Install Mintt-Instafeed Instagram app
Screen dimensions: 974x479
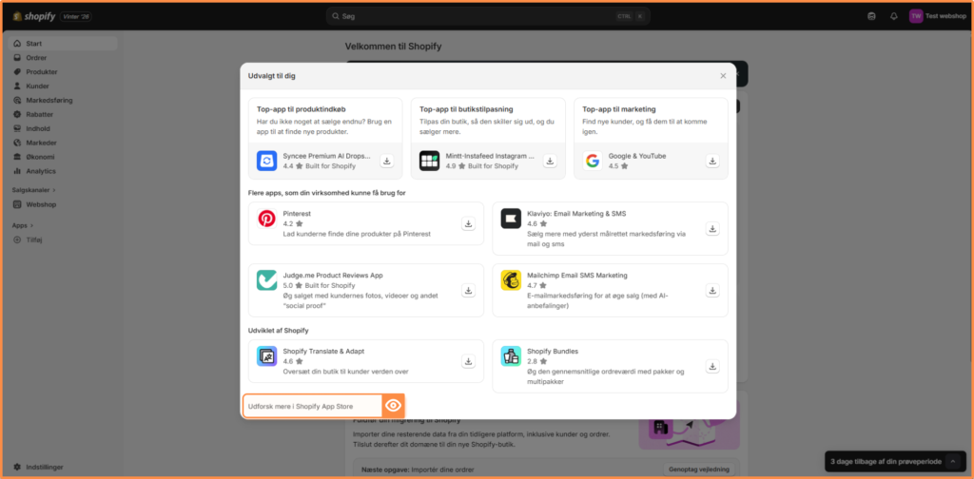[550, 162]
